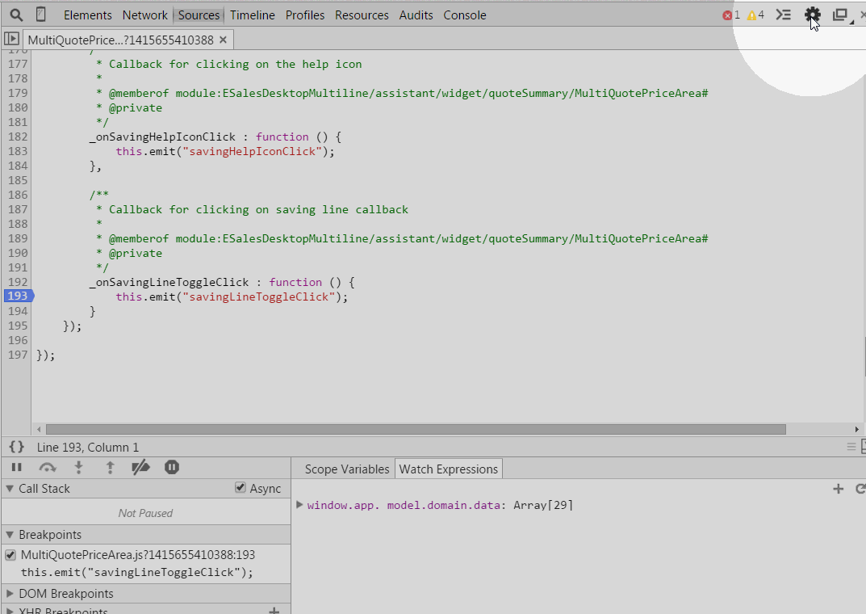Close the MultiQuotePrice file tab

click(223, 40)
